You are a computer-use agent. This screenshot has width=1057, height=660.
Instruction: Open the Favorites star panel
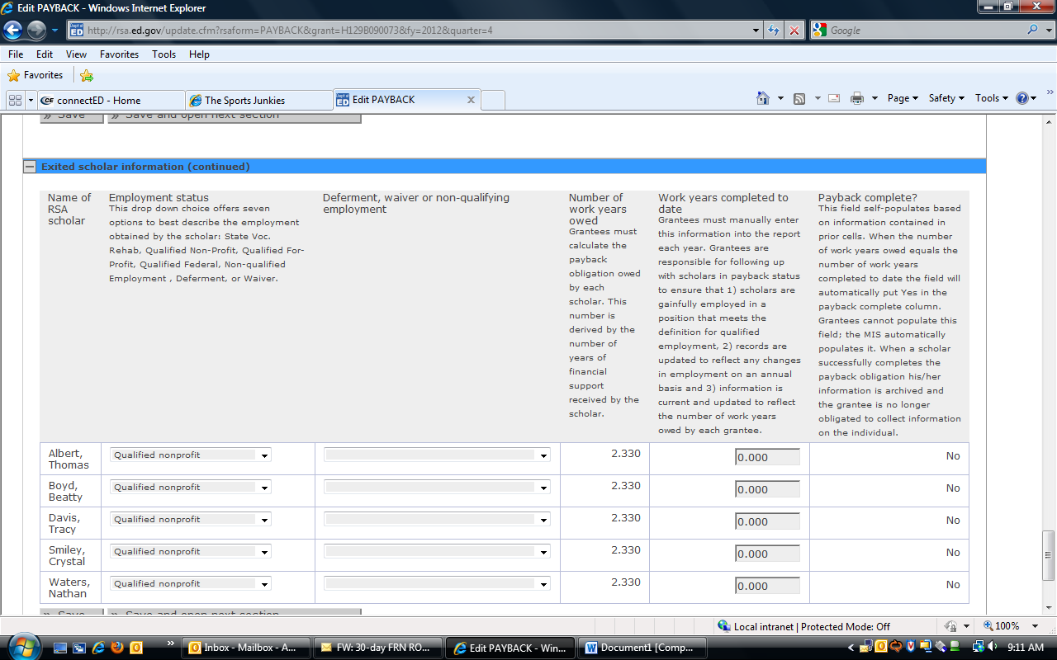coord(35,75)
